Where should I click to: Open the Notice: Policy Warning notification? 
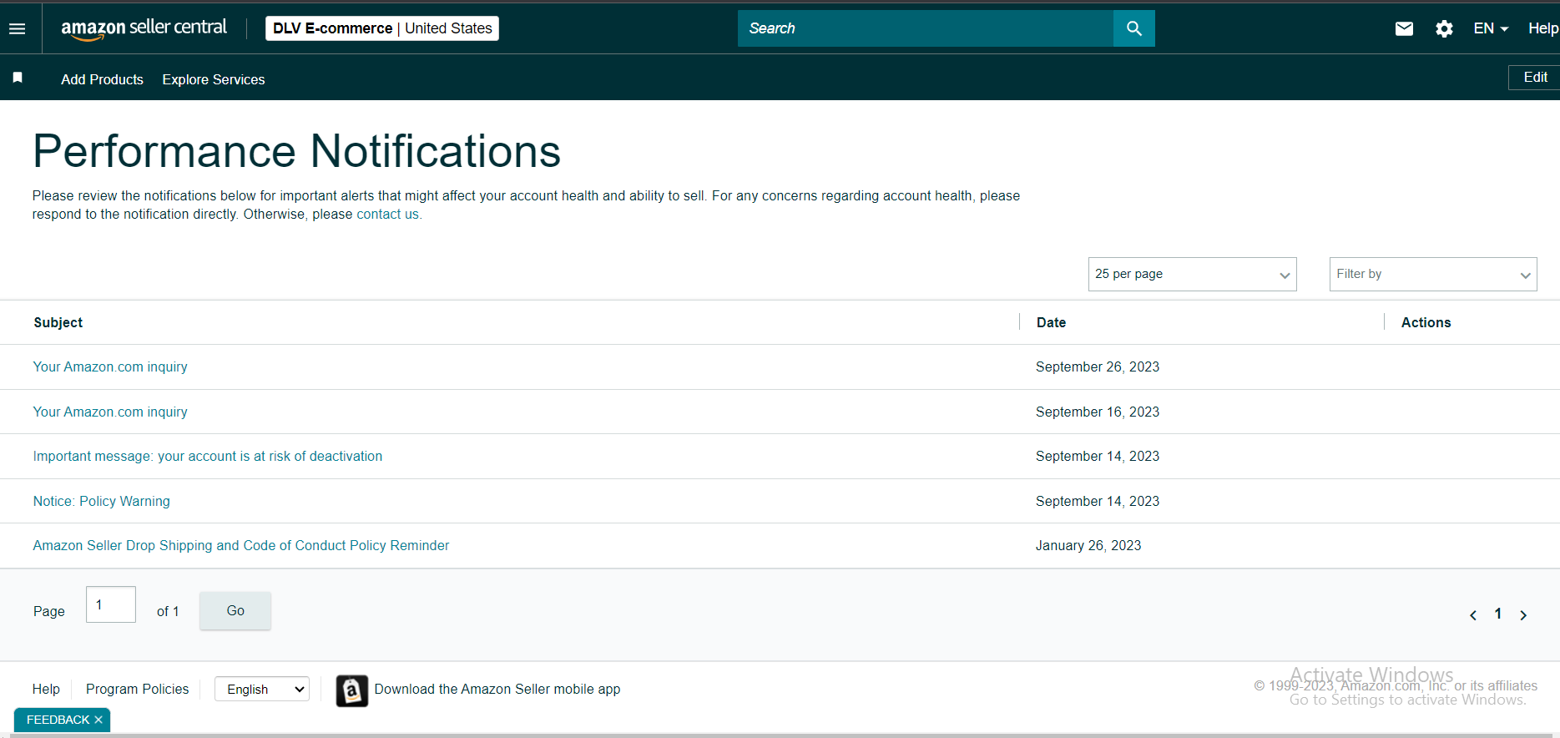102,501
